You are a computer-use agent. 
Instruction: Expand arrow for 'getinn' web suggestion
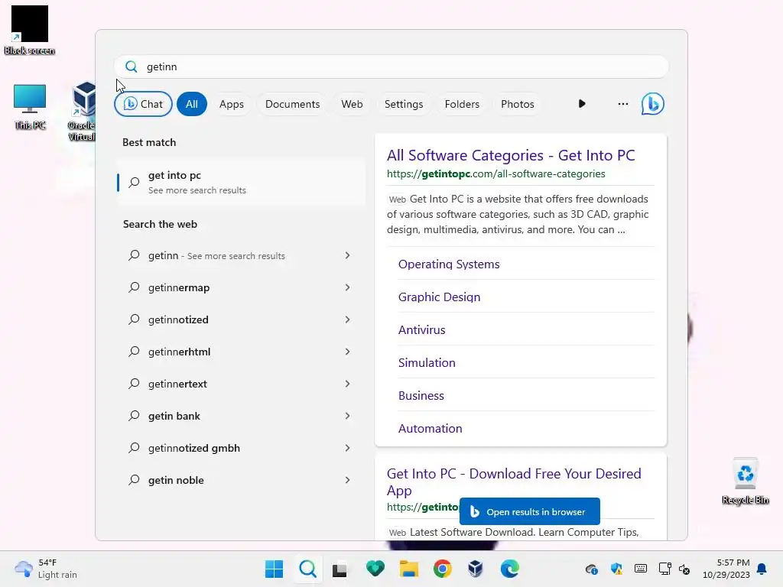click(x=348, y=255)
